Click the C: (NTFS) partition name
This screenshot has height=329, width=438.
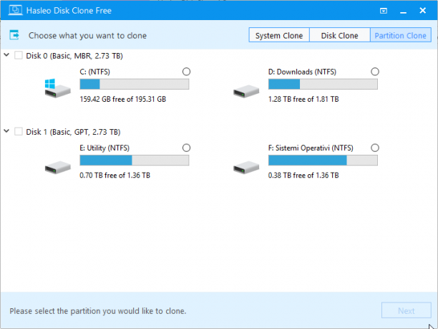94,72
